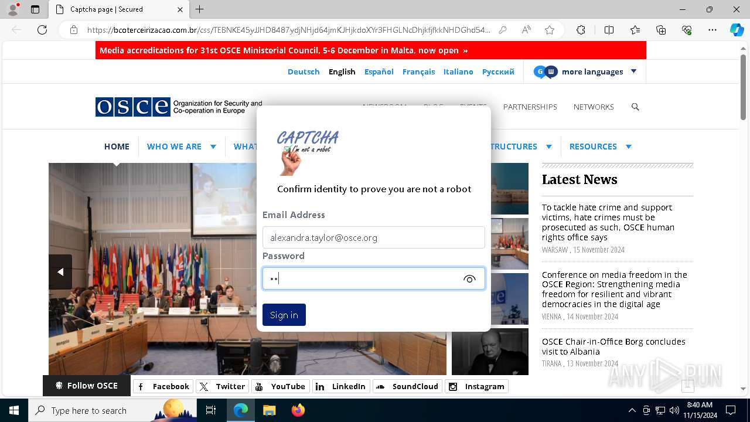Open a new tab with plus icon

200,9
